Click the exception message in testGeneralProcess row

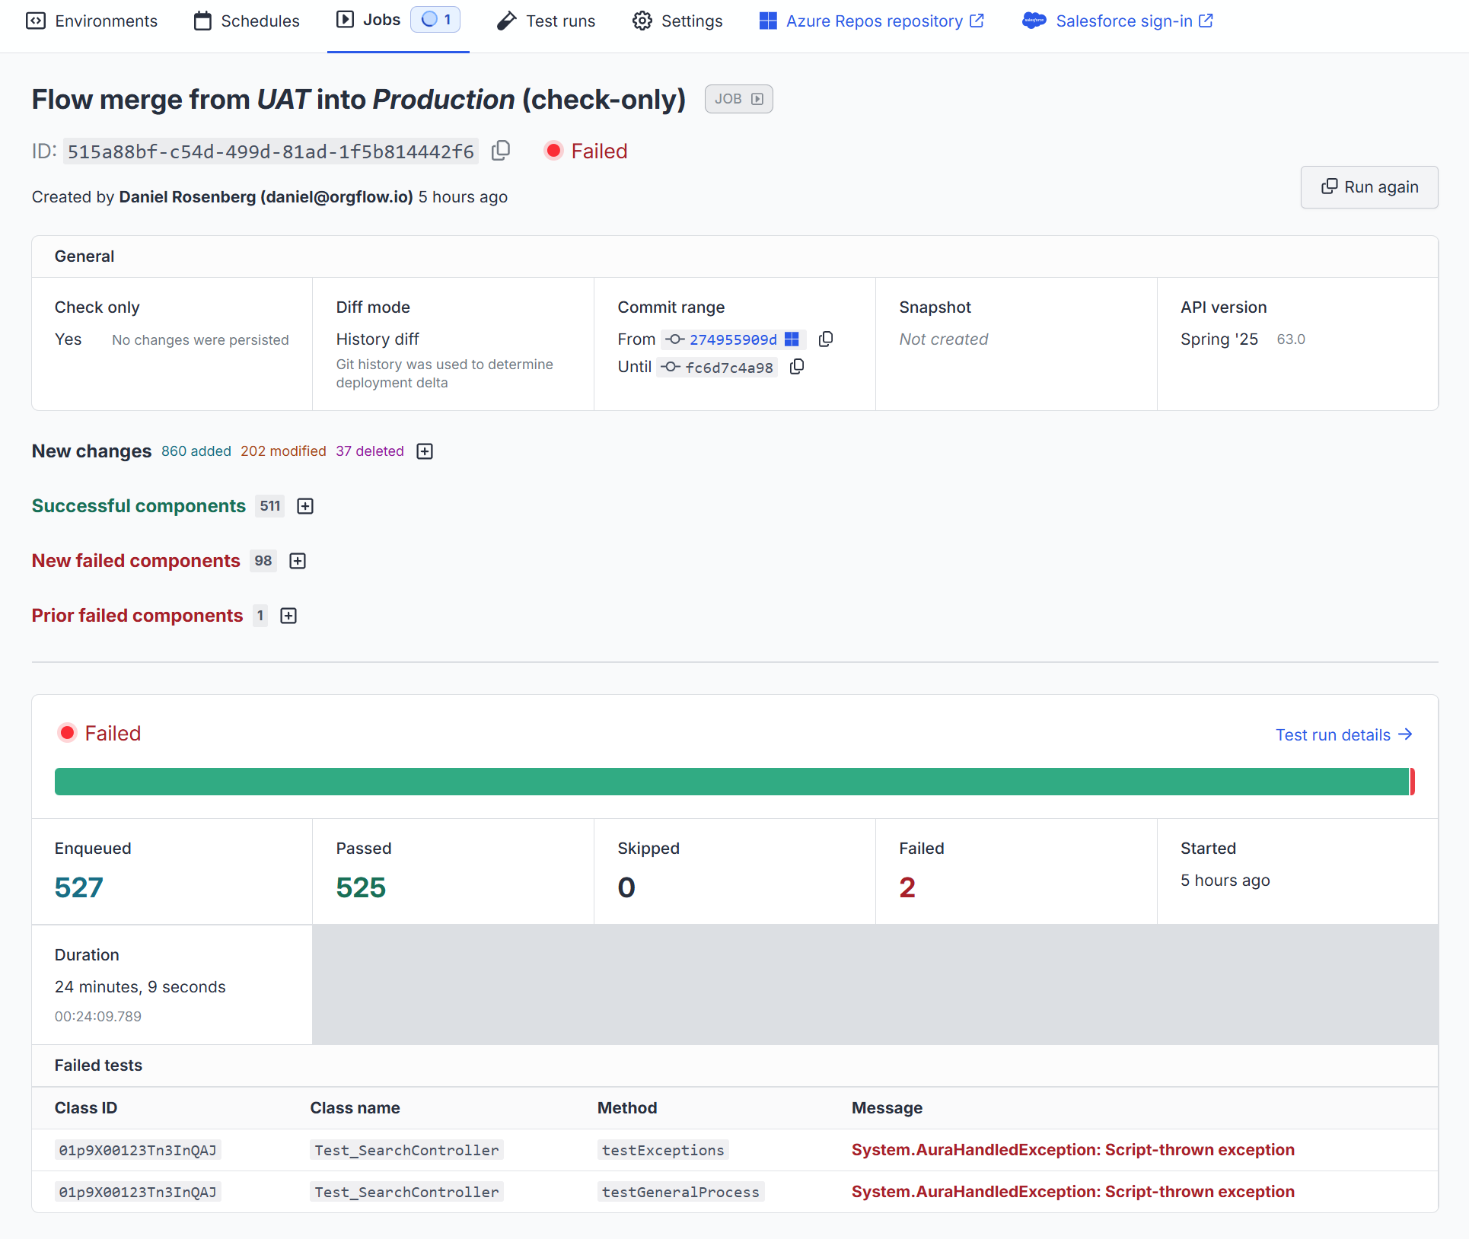pyautogui.click(x=1072, y=1192)
